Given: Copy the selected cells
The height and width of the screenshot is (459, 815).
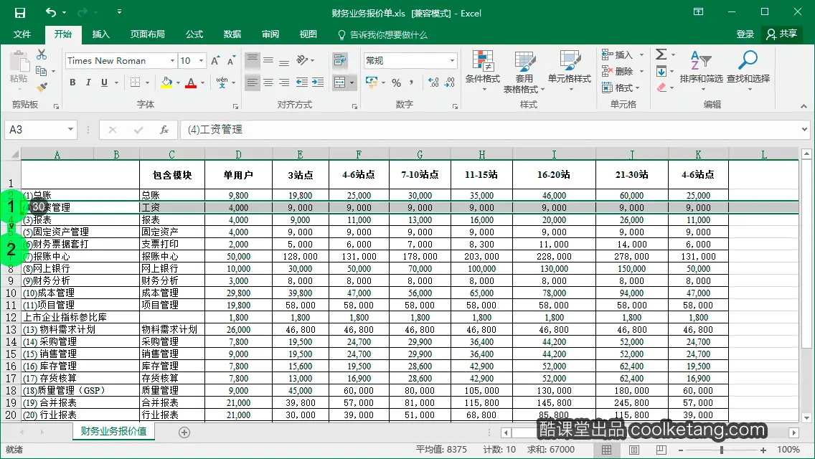Looking at the screenshot, I should tap(41, 71).
